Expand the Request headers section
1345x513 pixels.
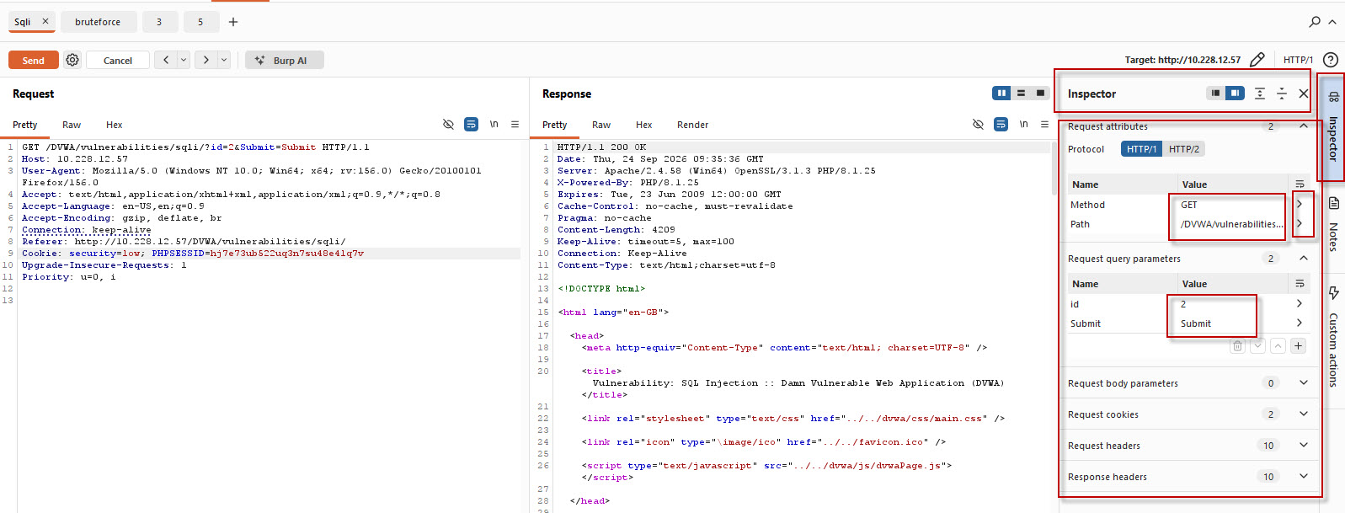tap(1304, 446)
